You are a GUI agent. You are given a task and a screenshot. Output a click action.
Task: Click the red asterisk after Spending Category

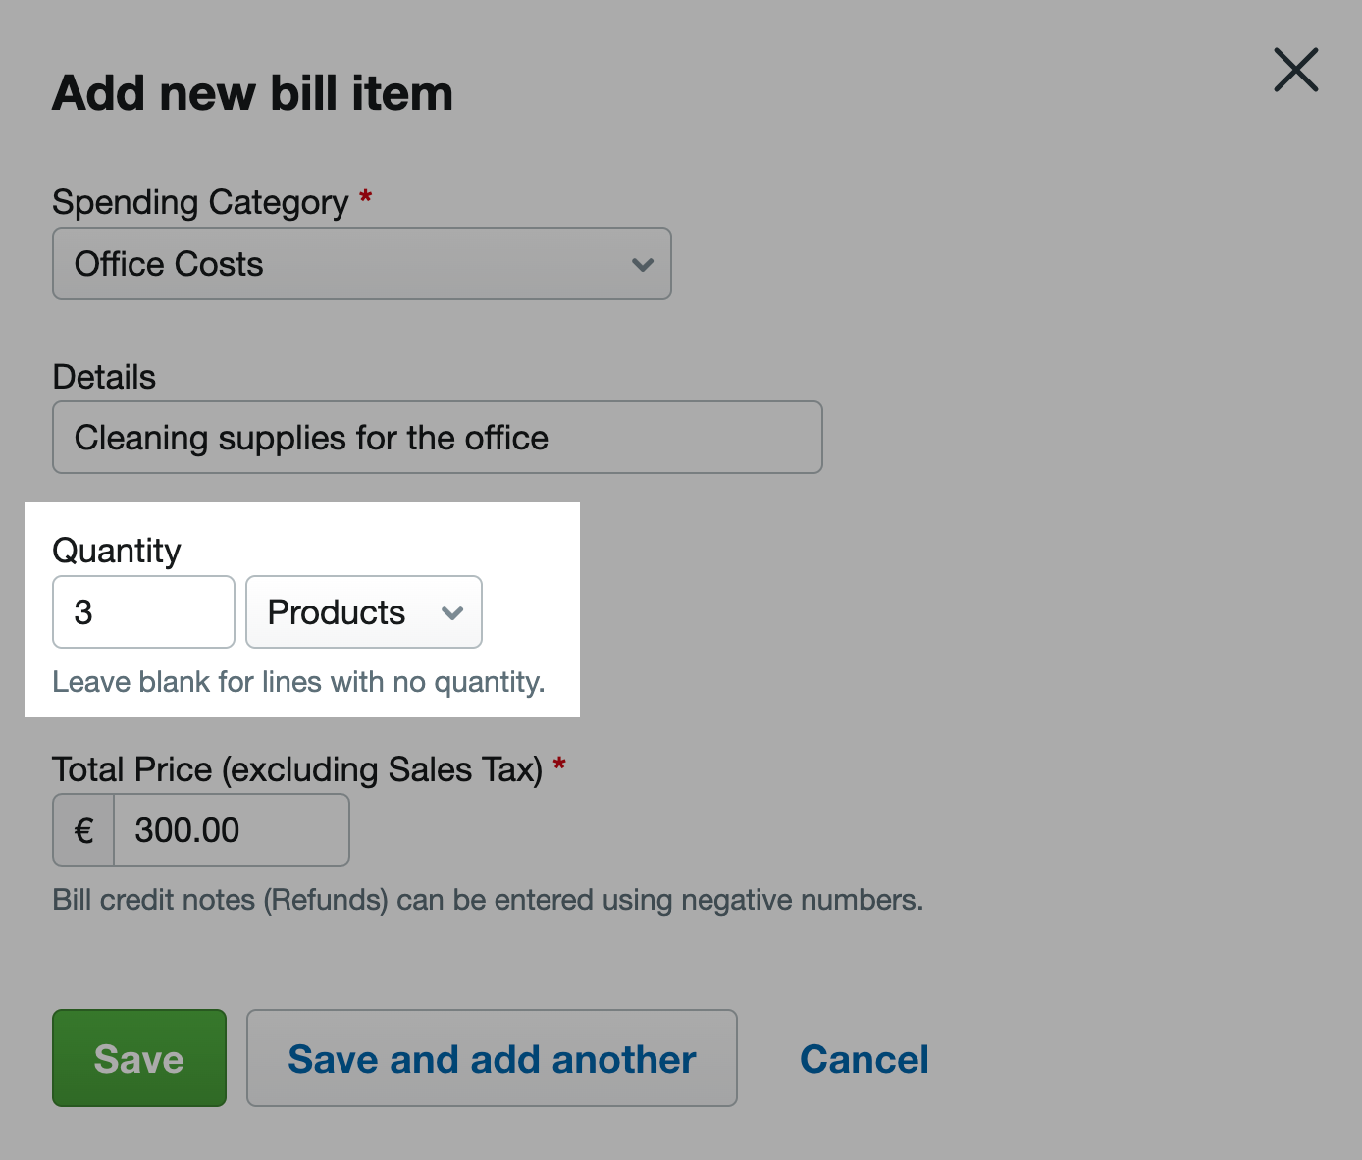pos(365,195)
